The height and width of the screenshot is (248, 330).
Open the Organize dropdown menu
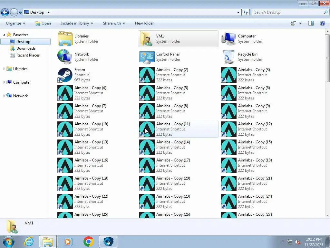coord(15,23)
